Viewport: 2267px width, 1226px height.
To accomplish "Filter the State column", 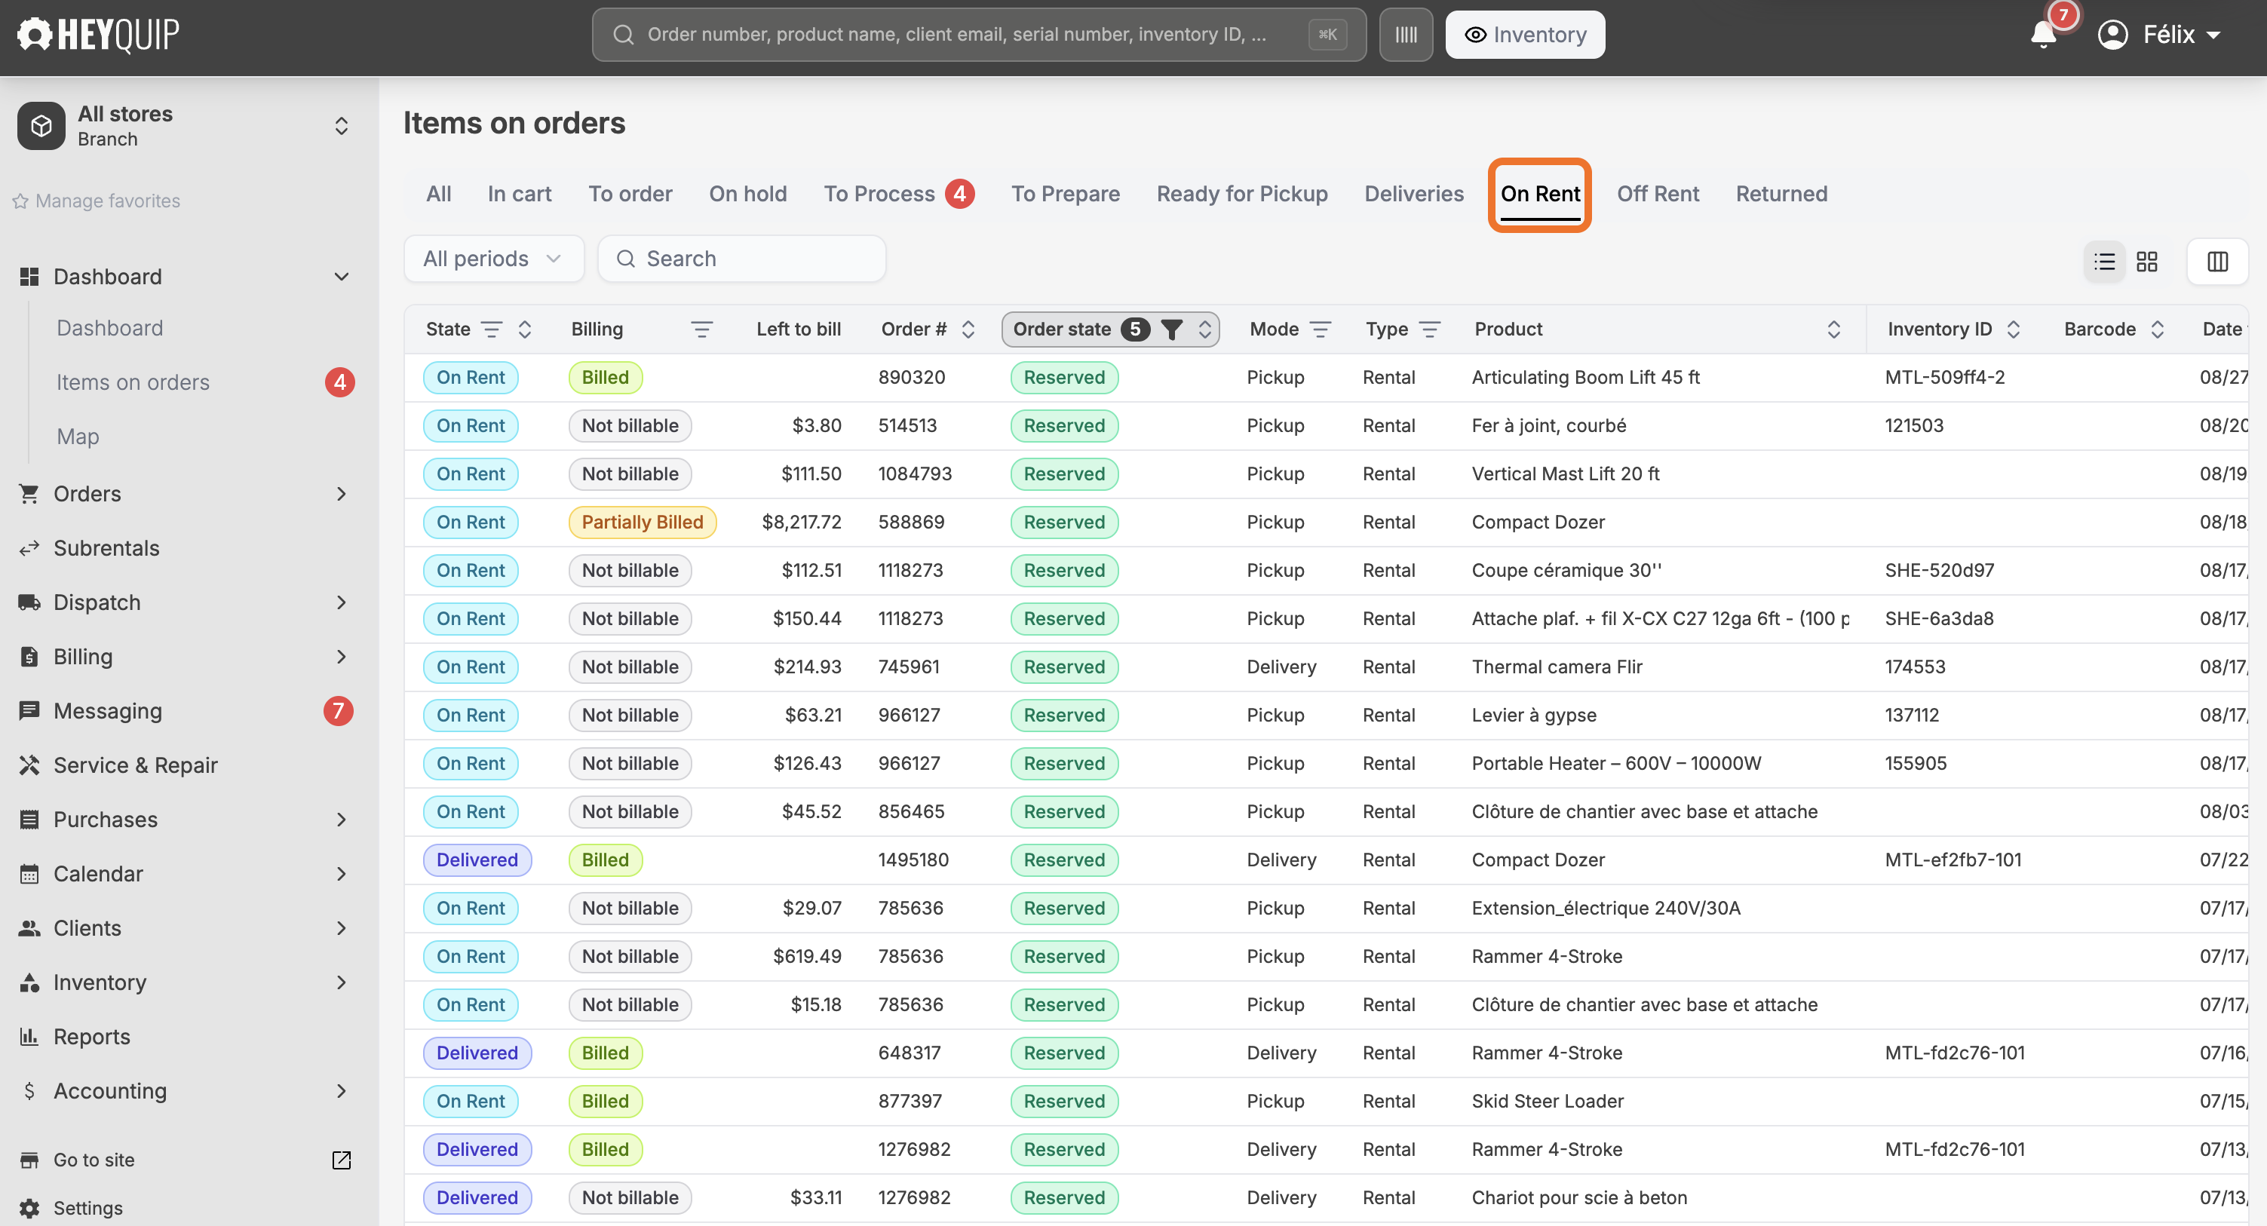I will (492, 329).
